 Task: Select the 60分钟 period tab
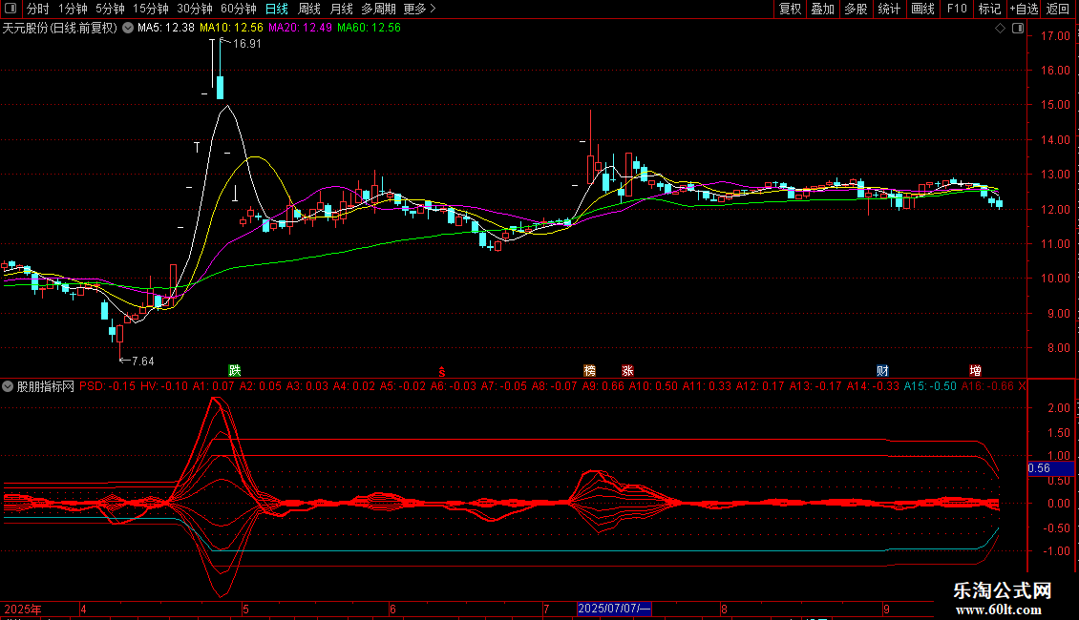[x=239, y=10]
